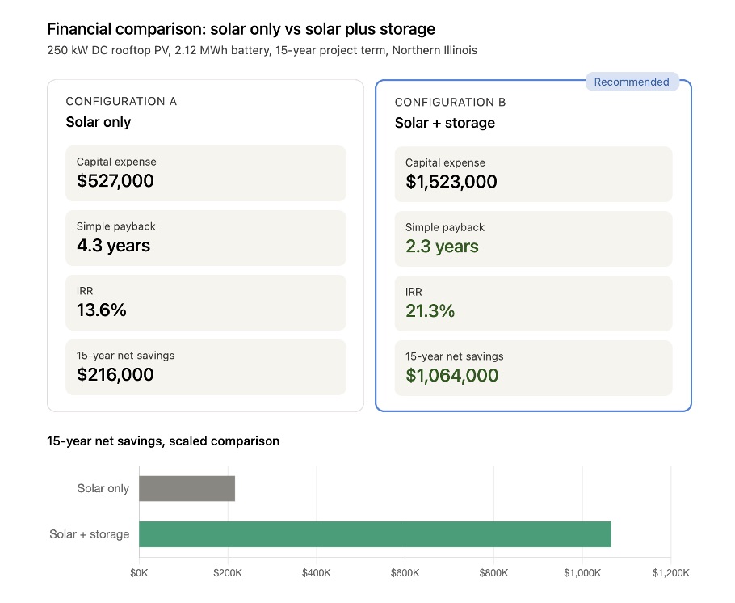This screenshot has width=735, height=603.
Task: Click '15-year net savings' label in Configuration A
Action: [126, 356]
